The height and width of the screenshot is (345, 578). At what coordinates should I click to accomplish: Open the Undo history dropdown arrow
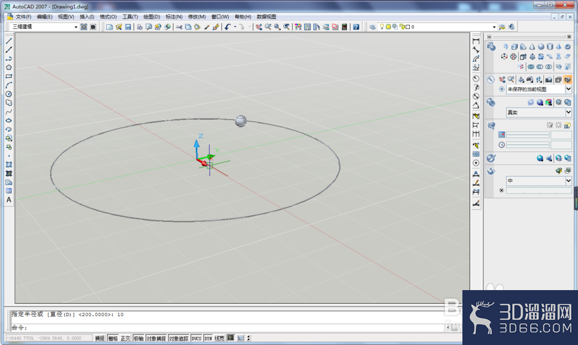point(235,27)
